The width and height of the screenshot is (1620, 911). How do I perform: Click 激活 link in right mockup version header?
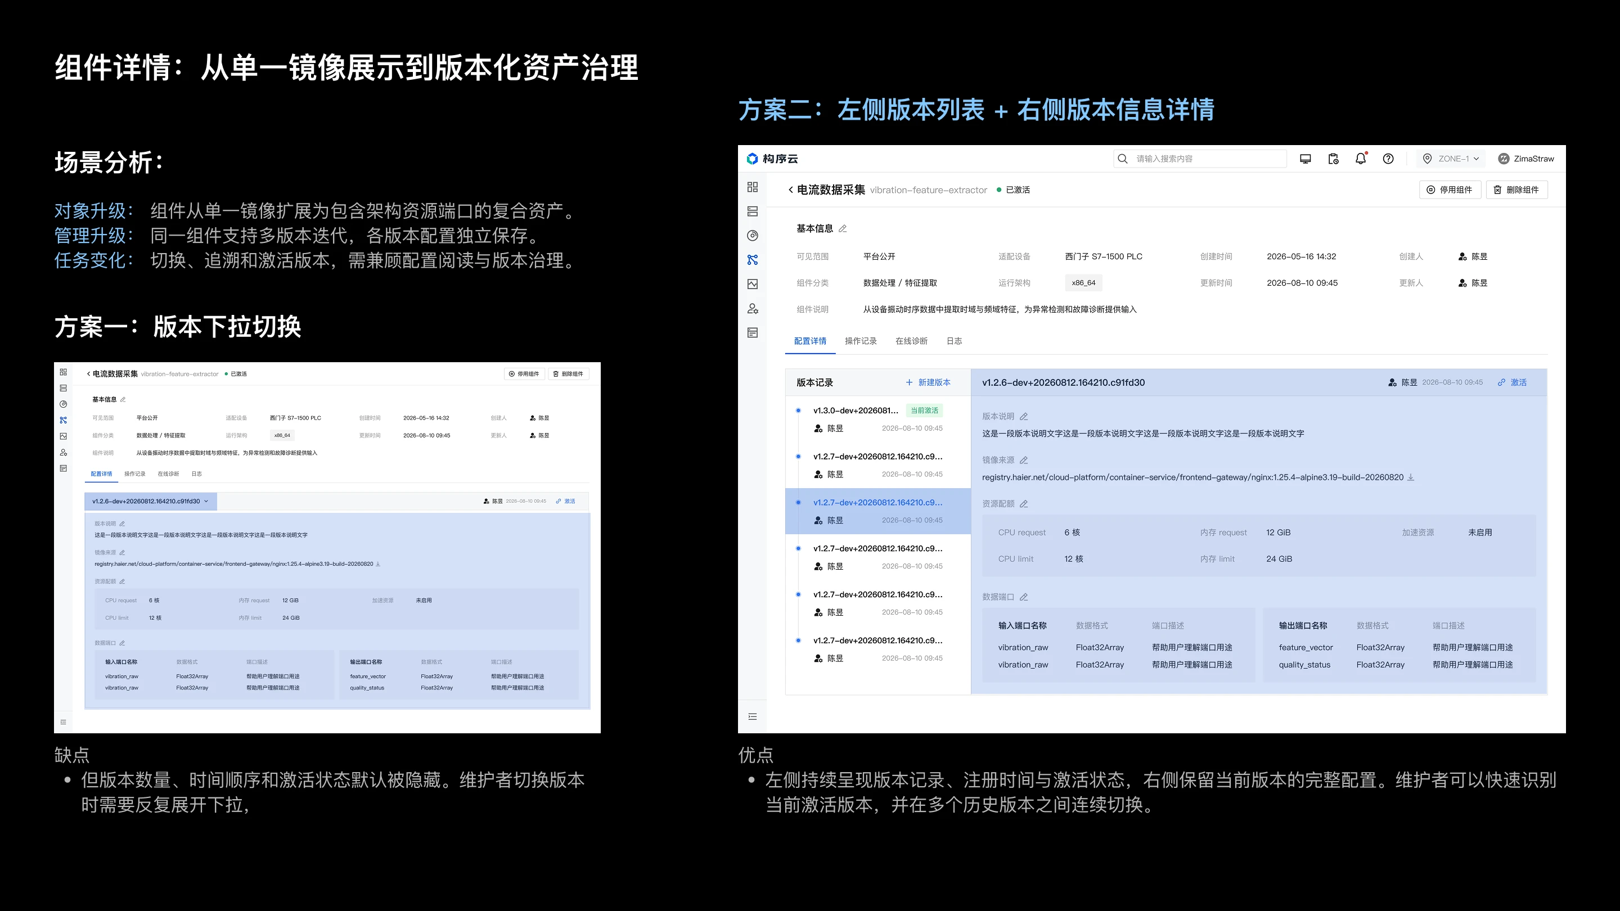click(1512, 382)
